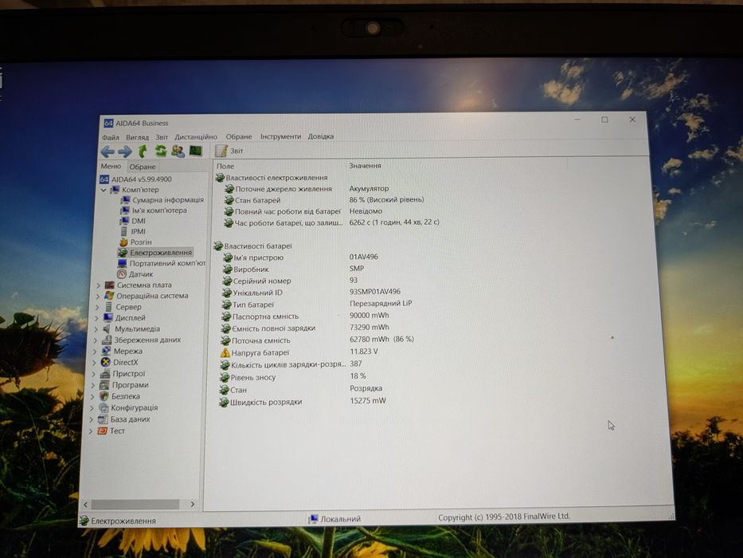Image resolution: width=743 pixels, height=558 pixels.
Task: Select the cycle count value 387
Action: click(356, 364)
